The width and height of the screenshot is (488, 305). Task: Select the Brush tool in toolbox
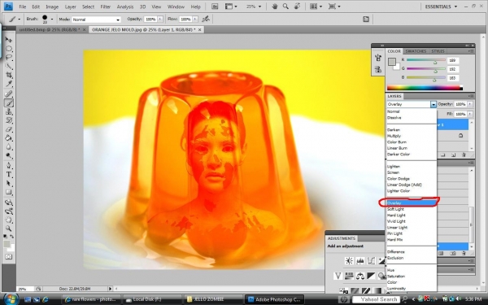(9, 102)
